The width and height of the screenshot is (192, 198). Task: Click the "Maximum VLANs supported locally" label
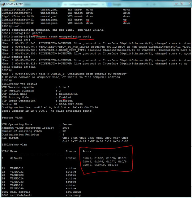coord(28,128)
